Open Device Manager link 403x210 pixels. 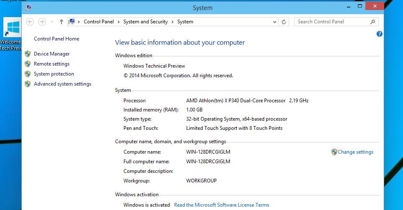[x=51, y=54]
